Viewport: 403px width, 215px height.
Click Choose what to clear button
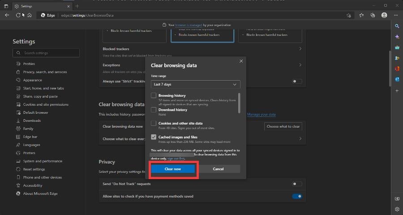click(283, 126)
